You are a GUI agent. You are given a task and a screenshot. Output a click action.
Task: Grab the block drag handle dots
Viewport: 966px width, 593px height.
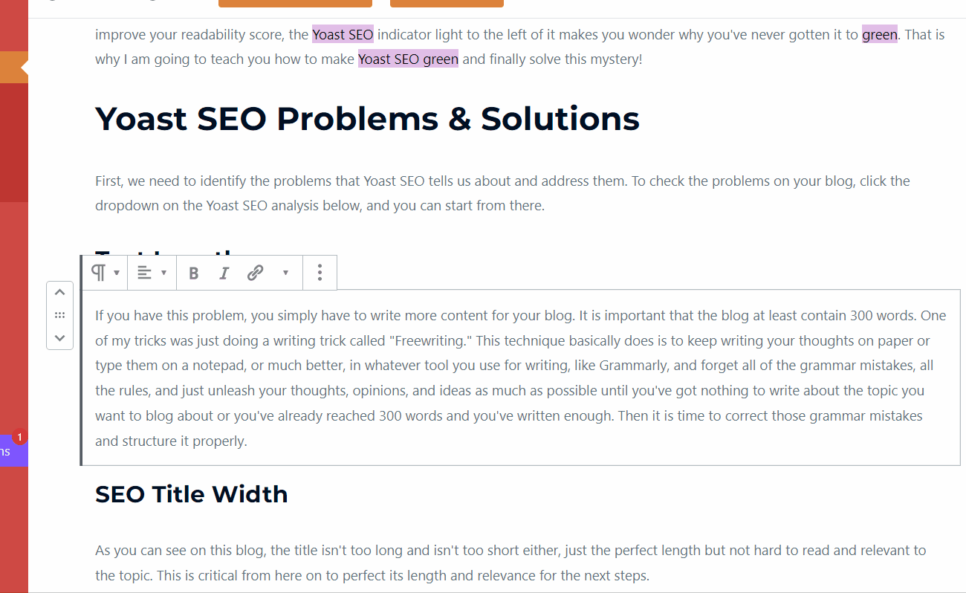(60, 315)
